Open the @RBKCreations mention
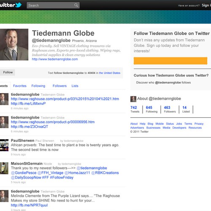The image size is (211, 211). pyautogui.click(x=105, y=173)
